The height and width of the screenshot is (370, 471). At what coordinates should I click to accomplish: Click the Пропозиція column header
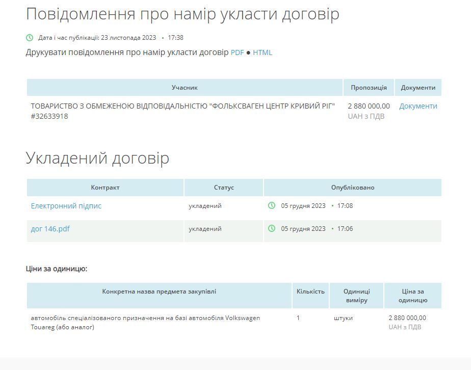[x=369, y=88]
